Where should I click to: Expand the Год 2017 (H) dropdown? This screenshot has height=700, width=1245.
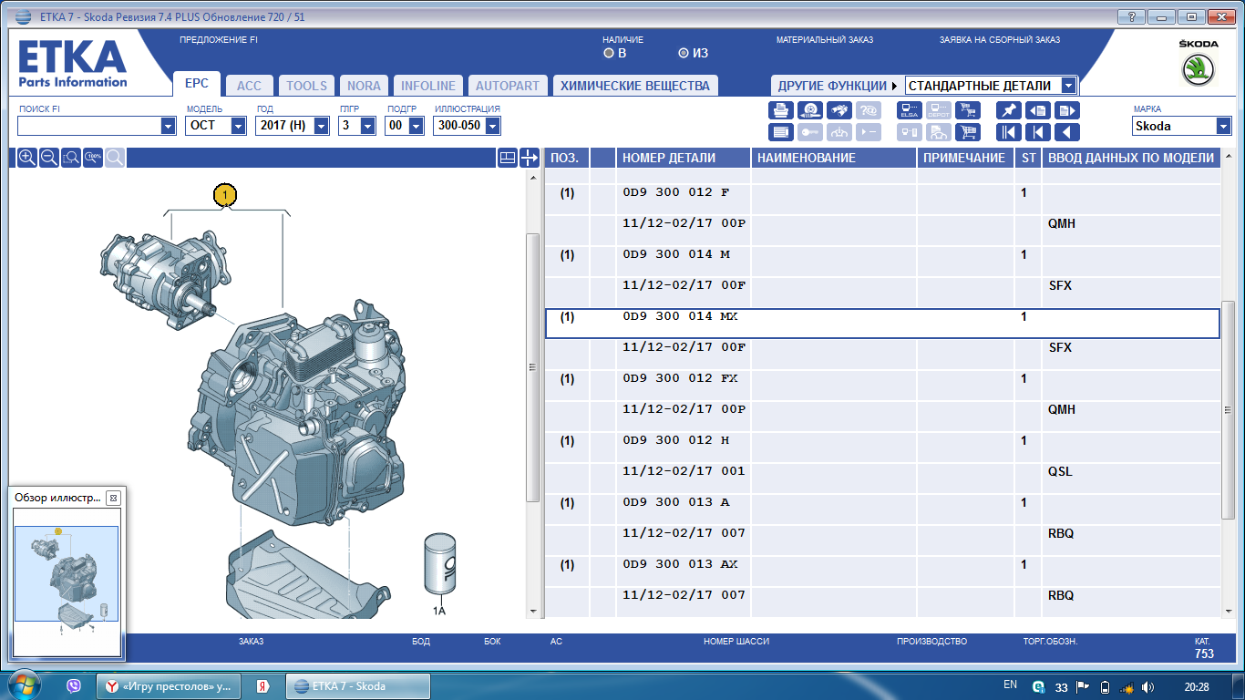(x=321, y=126)
